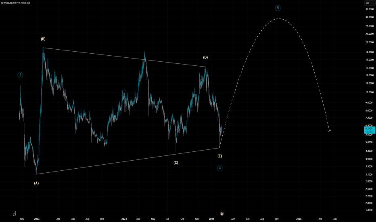
Task: Click the 13.5000 price axis label
Action: (370, 75)
